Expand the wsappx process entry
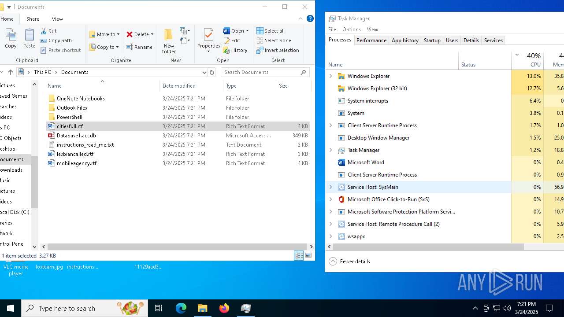The width and height of the screenshot is (564, 317). pyautogui.click(x=331, y=236)
